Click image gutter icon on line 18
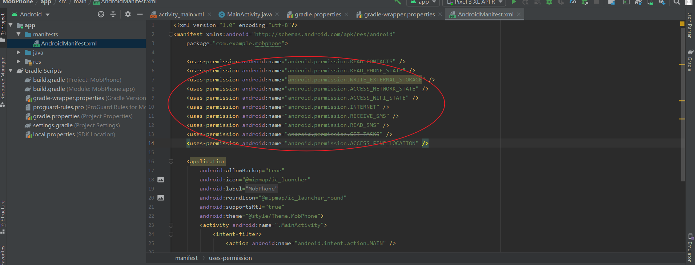 point(161,180)
